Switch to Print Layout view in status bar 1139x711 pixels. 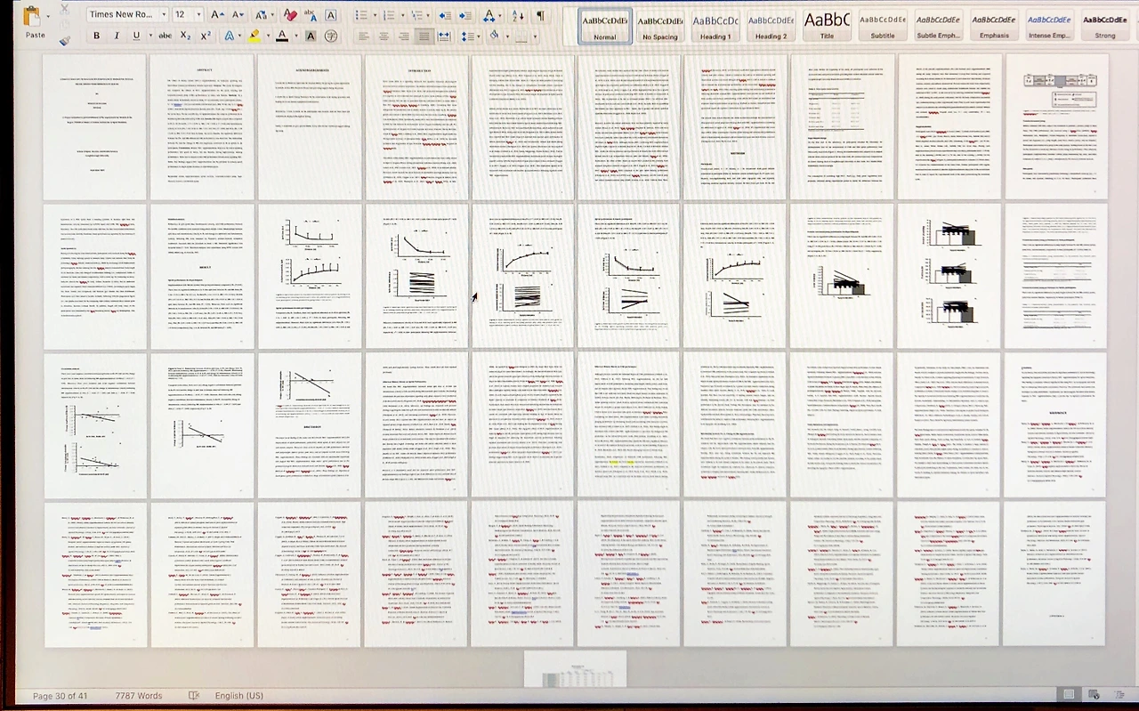tap(1069, 695)
